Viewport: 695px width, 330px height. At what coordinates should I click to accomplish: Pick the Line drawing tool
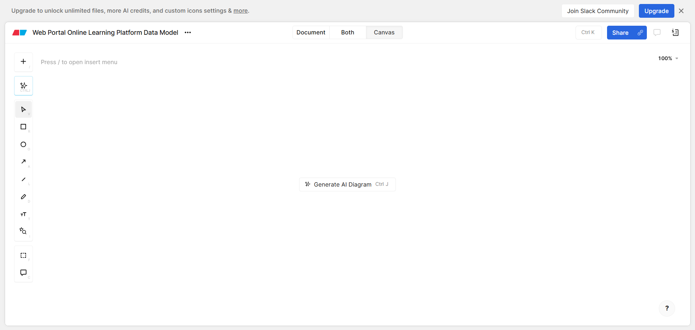point(24,179)
